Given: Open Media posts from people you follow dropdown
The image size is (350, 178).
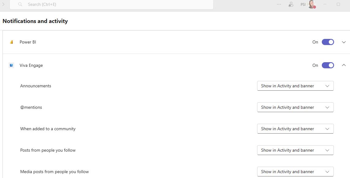Looking at the screenshot, I should (x=295, y=172).
